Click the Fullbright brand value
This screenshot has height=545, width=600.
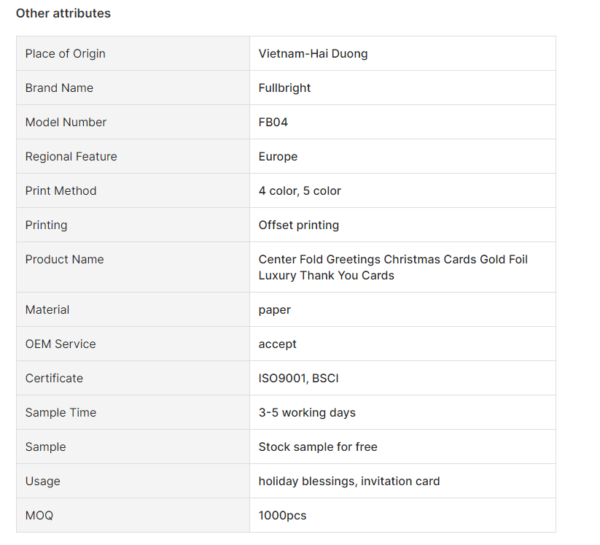tap(284, 88)
